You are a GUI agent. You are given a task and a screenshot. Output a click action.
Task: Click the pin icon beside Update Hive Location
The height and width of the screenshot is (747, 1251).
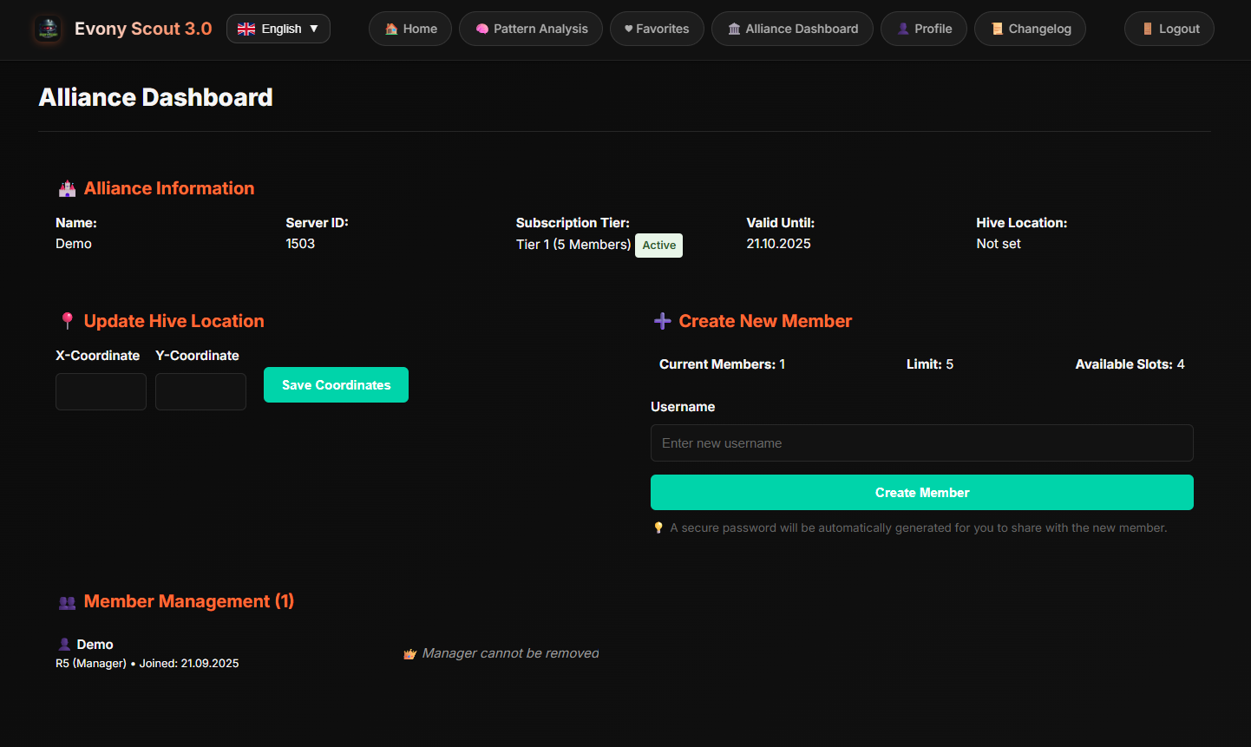point(67,320)
